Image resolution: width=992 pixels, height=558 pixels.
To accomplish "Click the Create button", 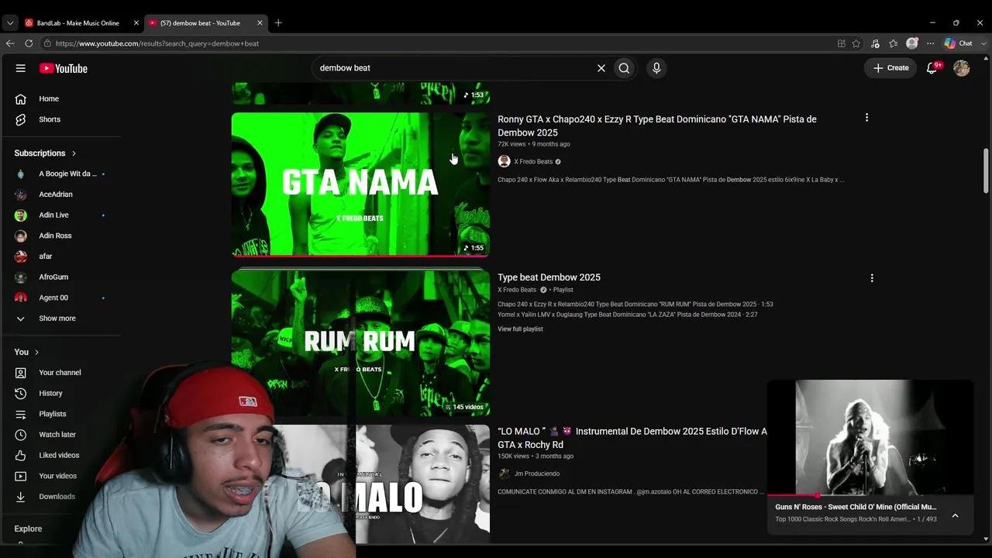I will (890, 68).
